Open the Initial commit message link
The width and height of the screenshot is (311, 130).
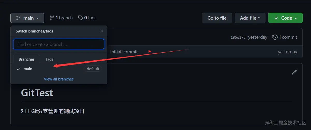click(124, 52)
